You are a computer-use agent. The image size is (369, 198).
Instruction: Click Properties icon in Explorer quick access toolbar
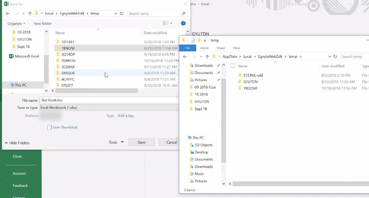pyautogui.click(x=193, y=41)
